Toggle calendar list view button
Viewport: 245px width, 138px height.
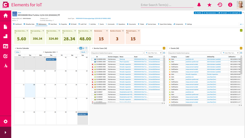[83, 48]
